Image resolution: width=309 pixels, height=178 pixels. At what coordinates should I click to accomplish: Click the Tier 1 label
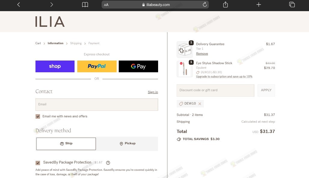point(200,48)
